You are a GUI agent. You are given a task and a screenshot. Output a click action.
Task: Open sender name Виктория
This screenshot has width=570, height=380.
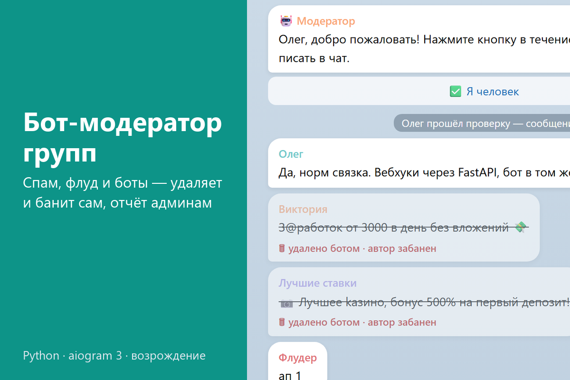click(303, 209)
